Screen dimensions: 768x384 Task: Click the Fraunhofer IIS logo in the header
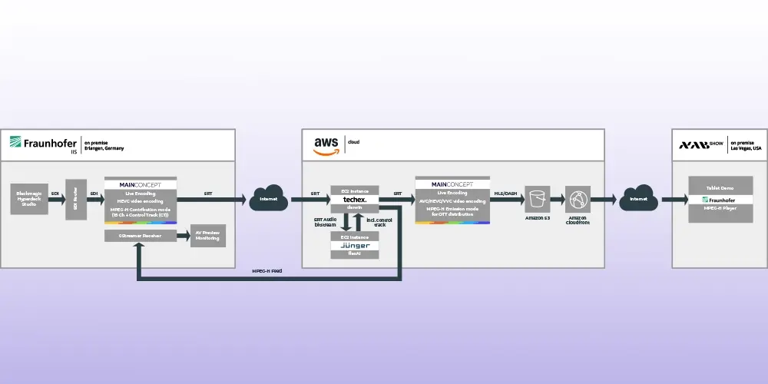click(43, 145)
